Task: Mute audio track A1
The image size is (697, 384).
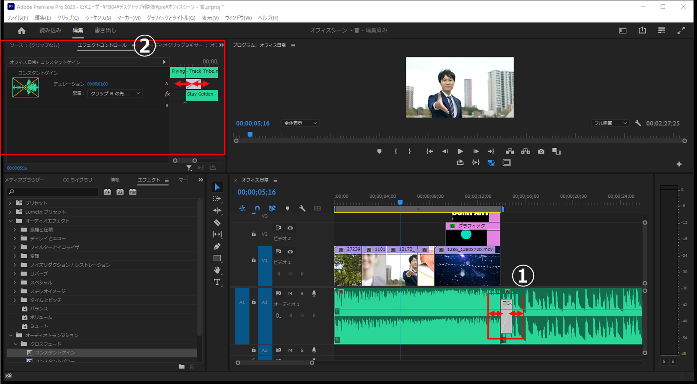Action: (x=290, y=294)
